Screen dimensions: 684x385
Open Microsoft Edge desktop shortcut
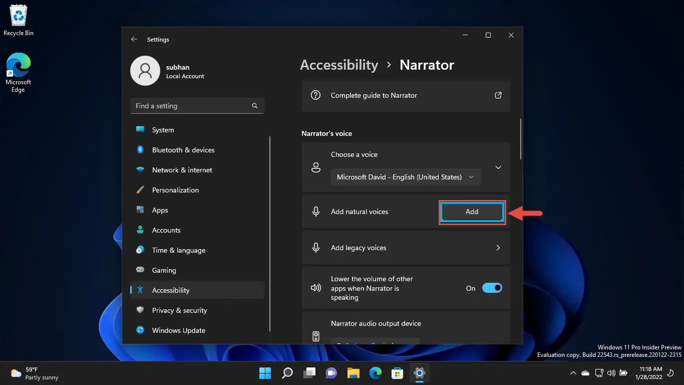point(19,73)
